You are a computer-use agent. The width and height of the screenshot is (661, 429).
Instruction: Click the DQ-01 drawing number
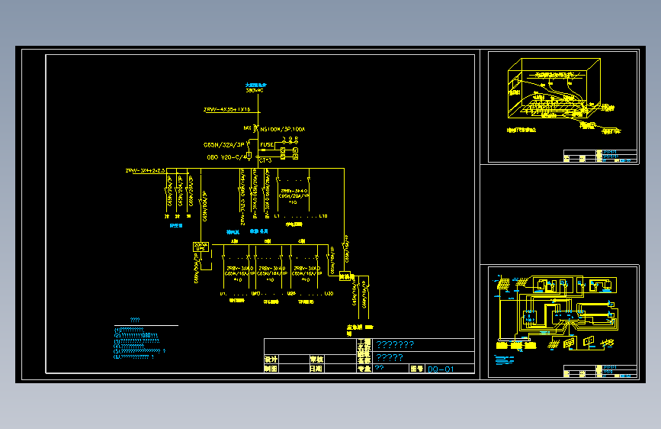[x=441, y=369]
